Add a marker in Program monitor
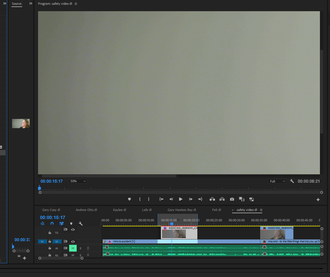Viewport: 330px width, 277px height. [x=129, y=199]
